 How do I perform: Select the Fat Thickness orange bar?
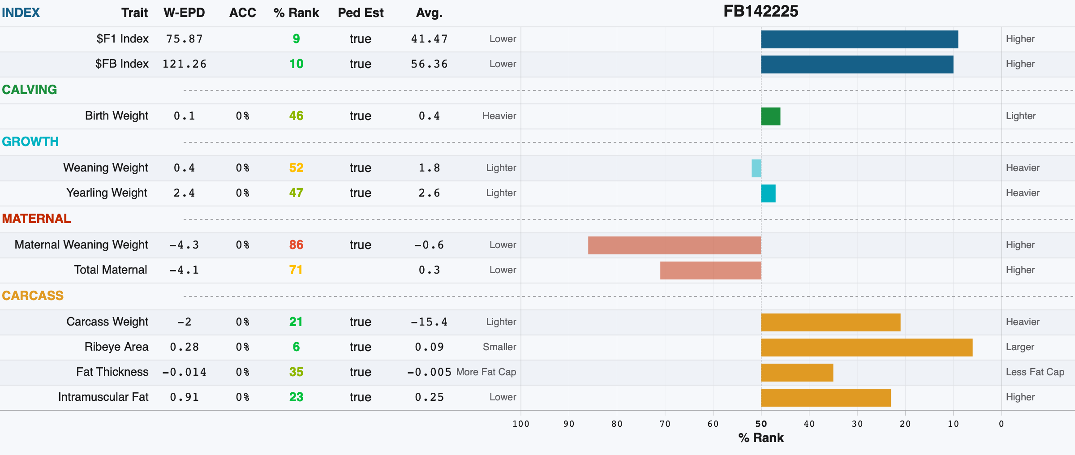797,373
